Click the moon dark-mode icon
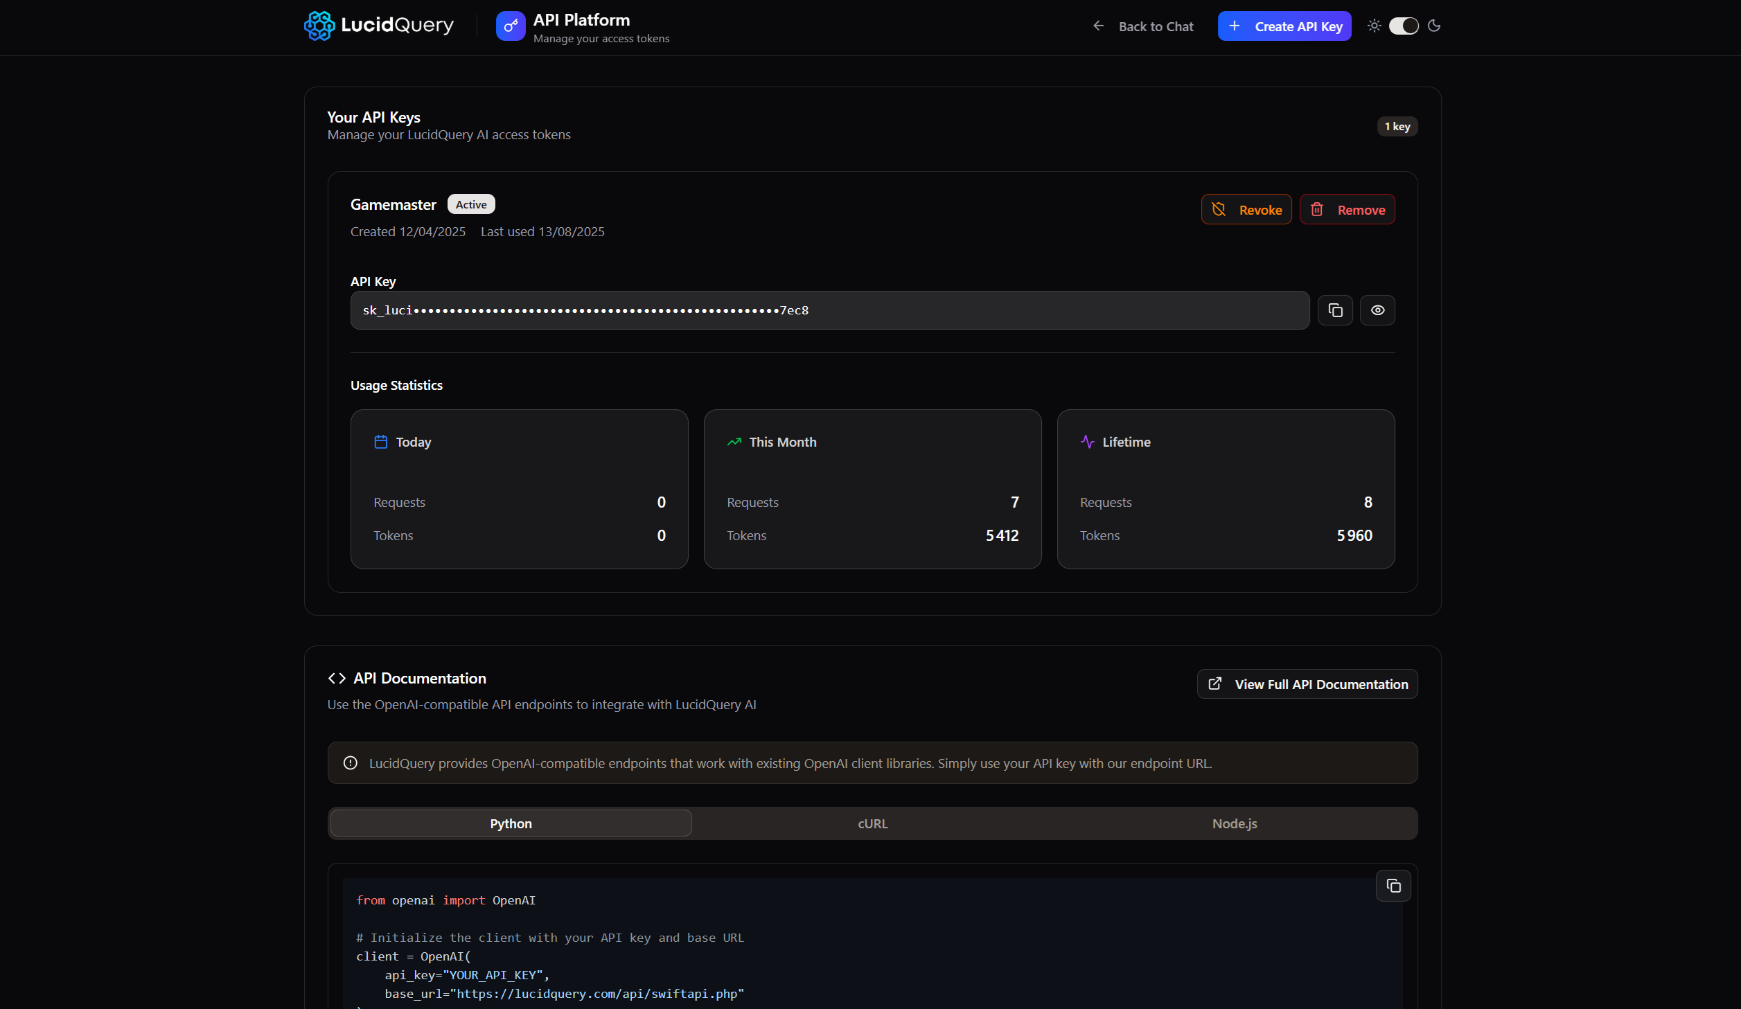Image resolution: width=1741 pixels, height=1009 pixels. coord(1434,26)
